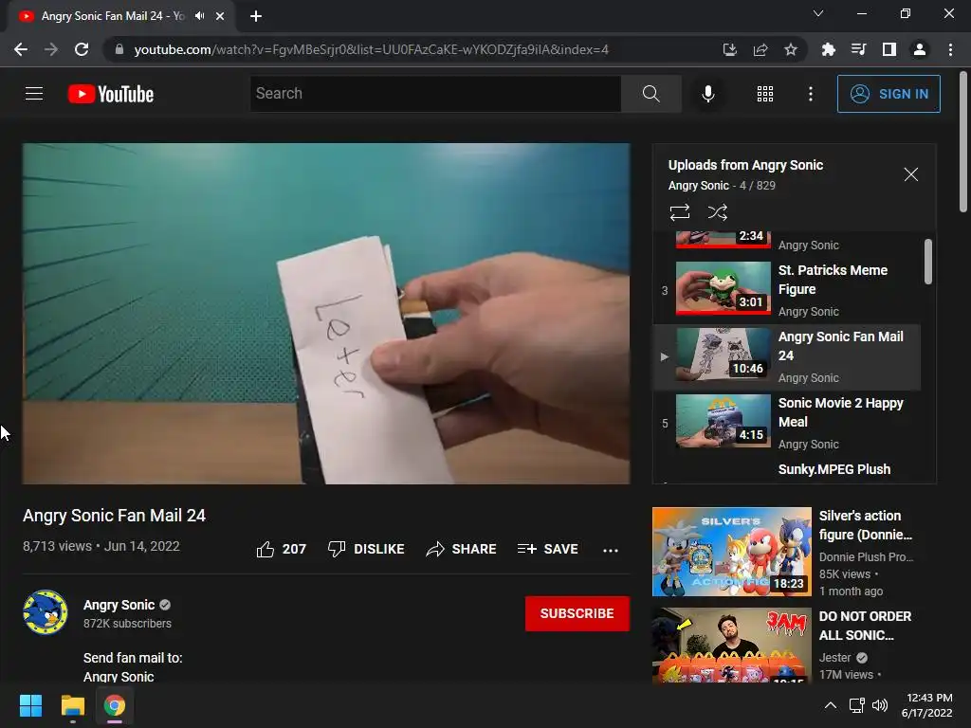Open more actions ellipsis under video
The image size is (971, 728).
pos(610,550)
